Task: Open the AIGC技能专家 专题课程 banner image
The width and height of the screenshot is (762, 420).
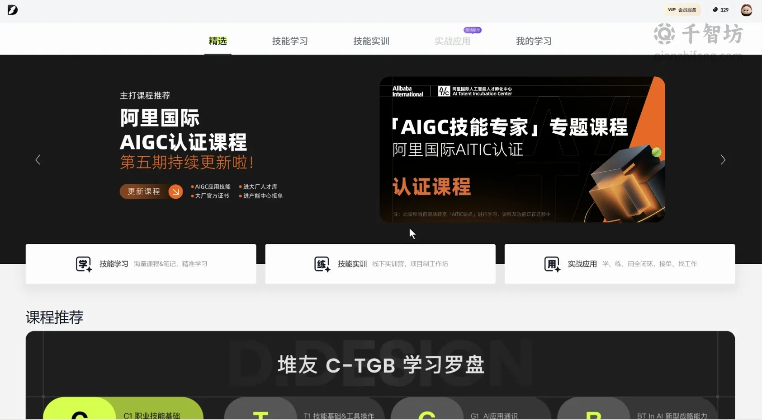Action: tap(522, 149)
